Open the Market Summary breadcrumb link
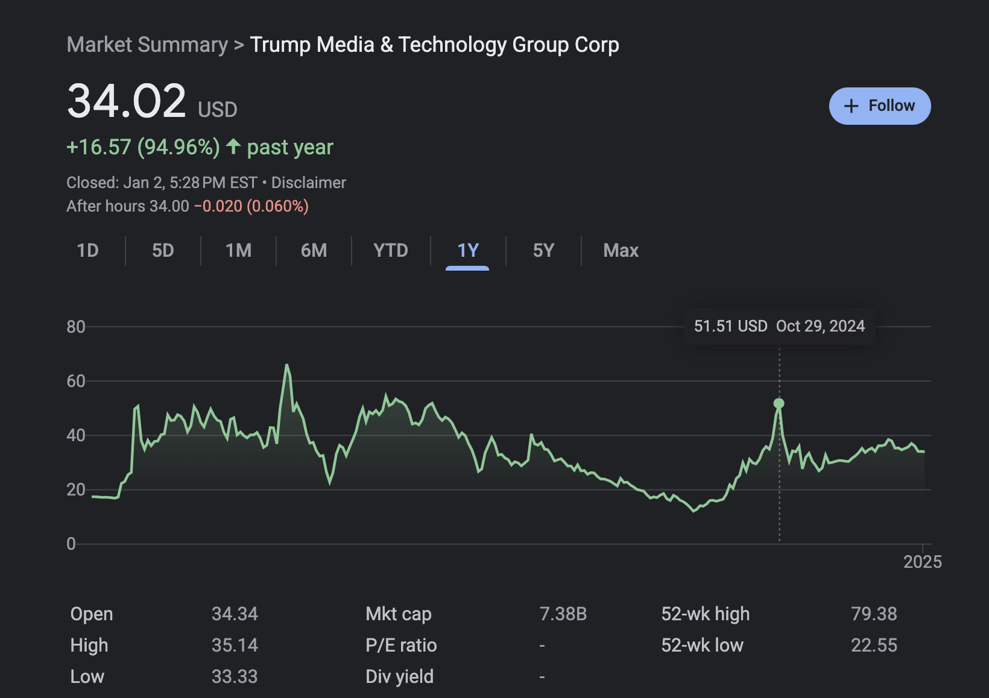The width and height of the screenshot is (989, 698). pyautogui.click(x=147, y=45)
